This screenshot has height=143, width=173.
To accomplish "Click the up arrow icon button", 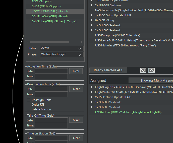I will [x=152, y=70].
